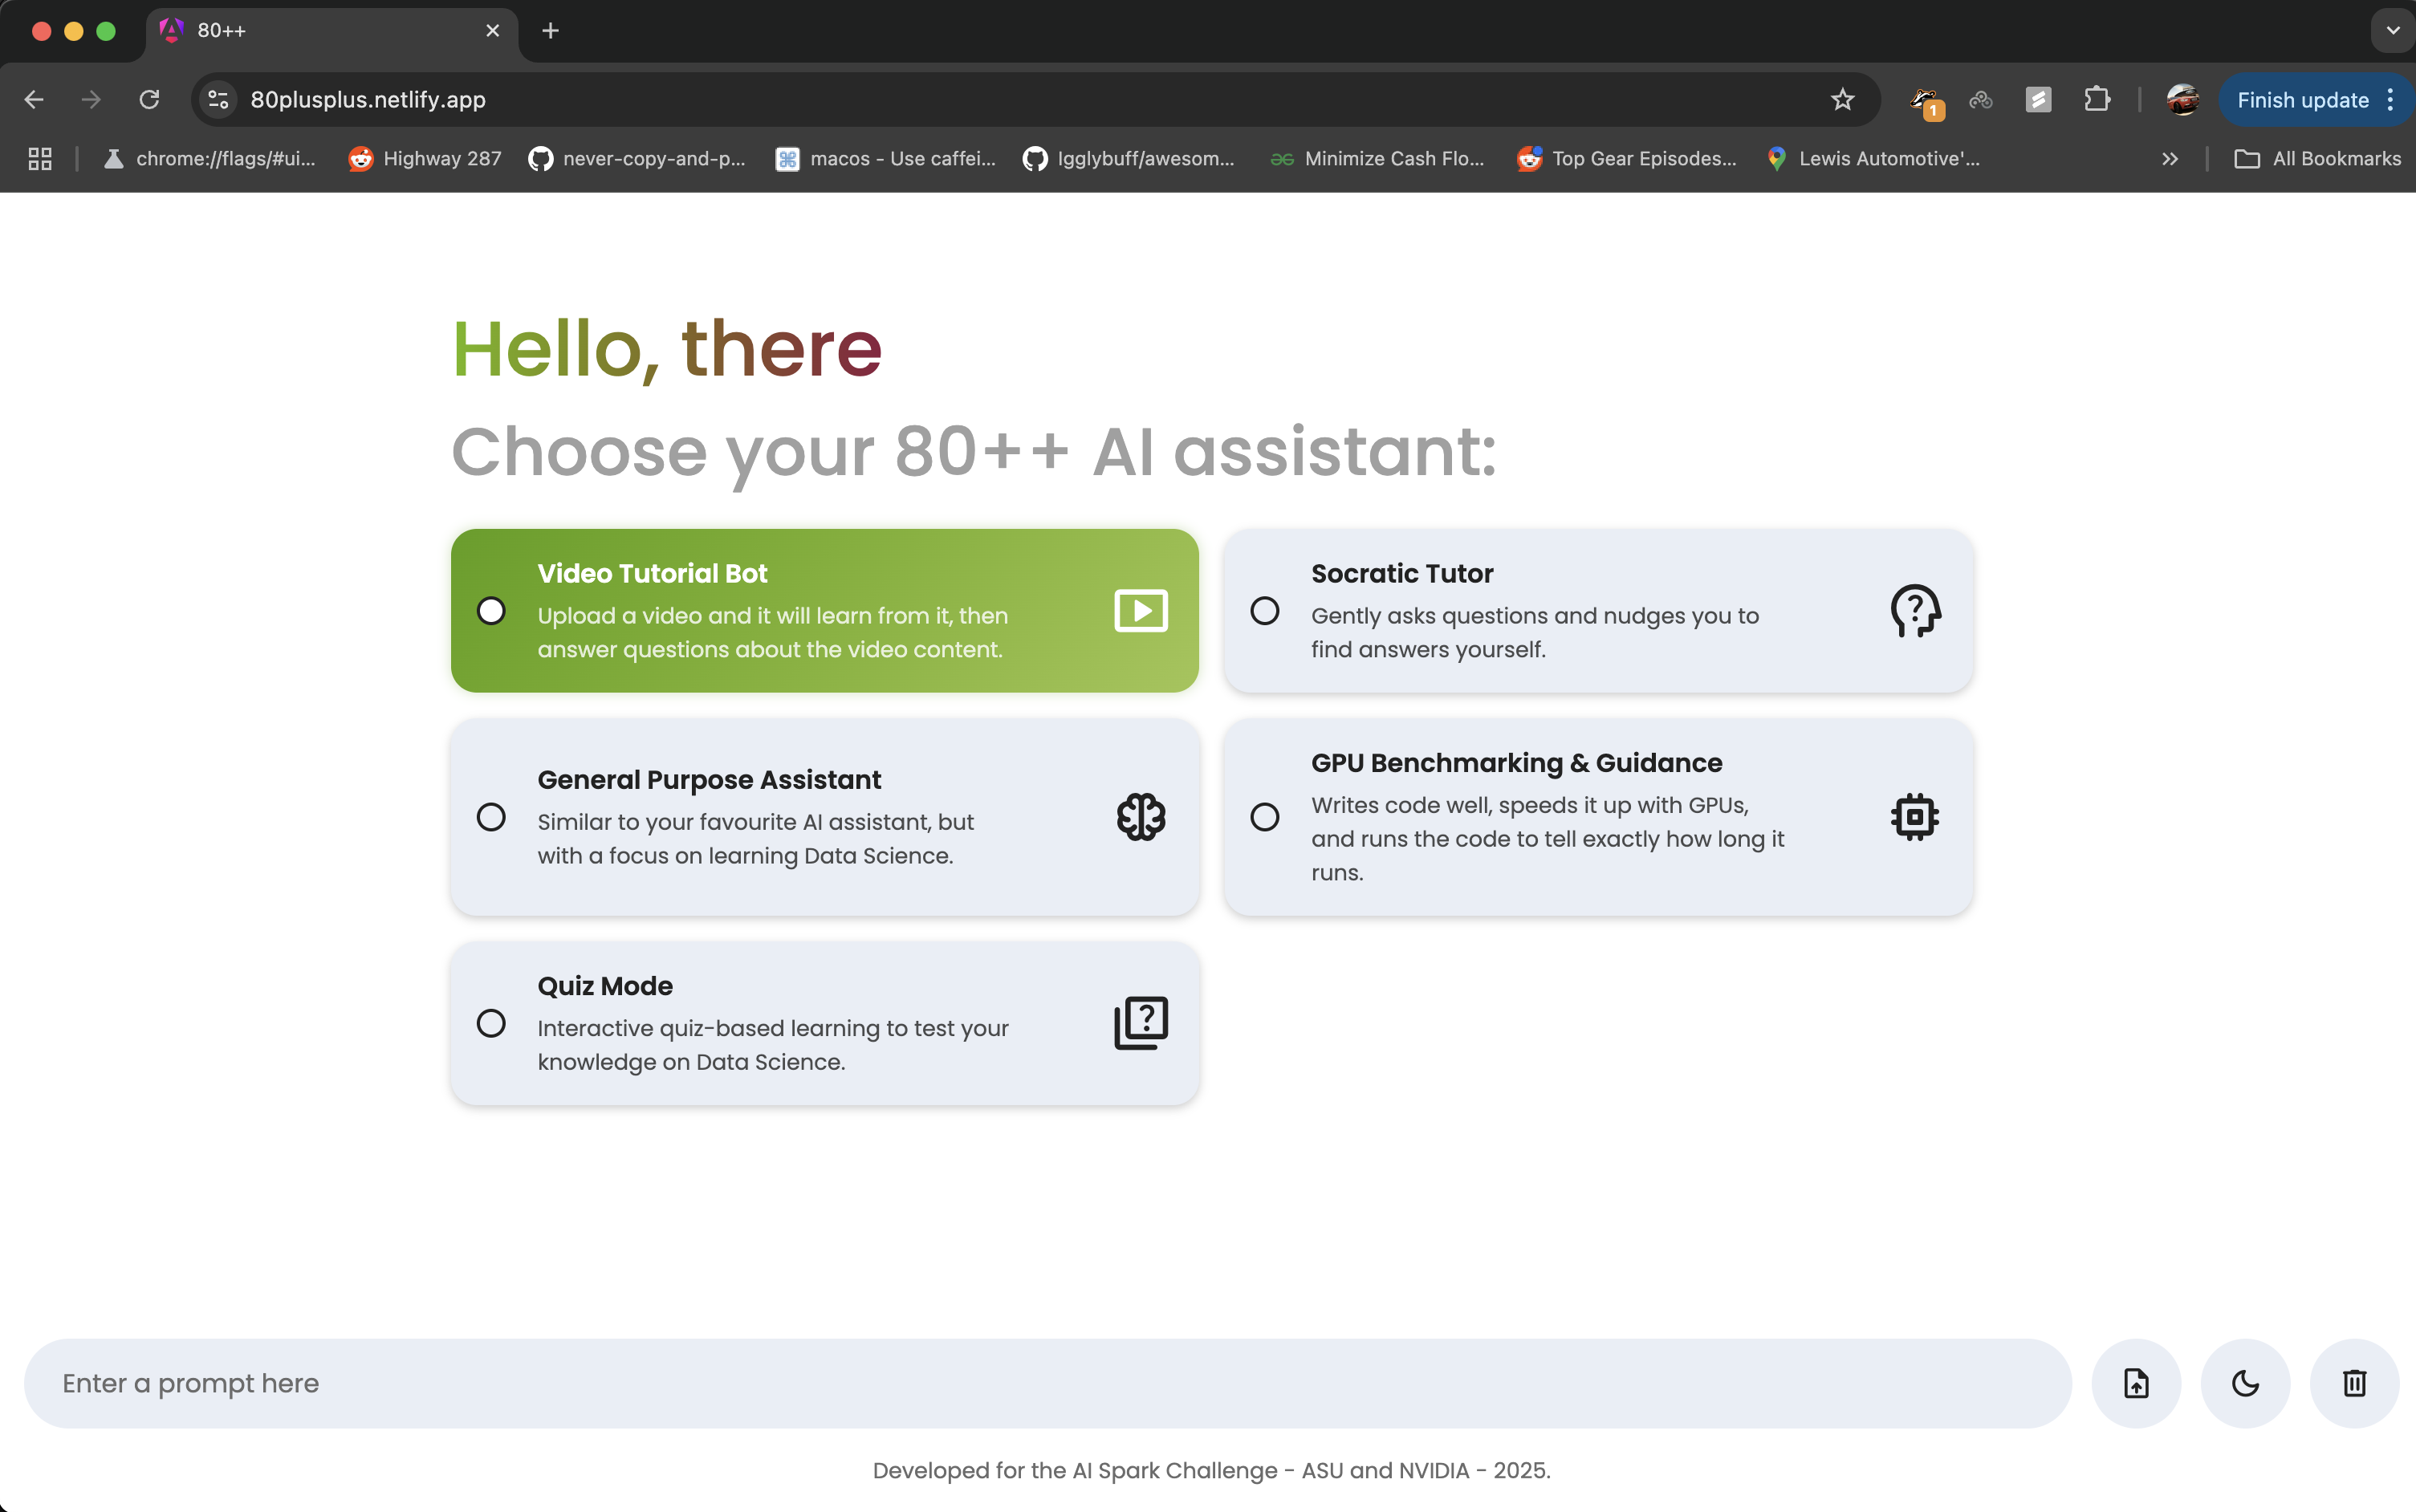Clear the chat with the trash icon
Image resolution: width=2416 pixels, height=1512 pixels.
point(2353,1383)
